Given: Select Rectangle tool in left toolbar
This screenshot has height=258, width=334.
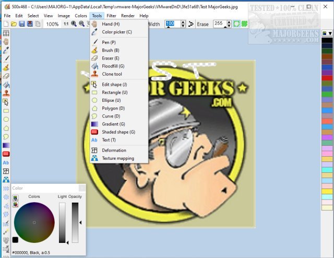Looking at the screenshot, I should (x=6, y=111).
